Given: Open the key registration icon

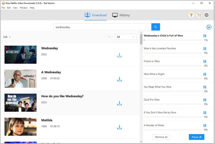Looking at the screenshot, I should [191, 15].
